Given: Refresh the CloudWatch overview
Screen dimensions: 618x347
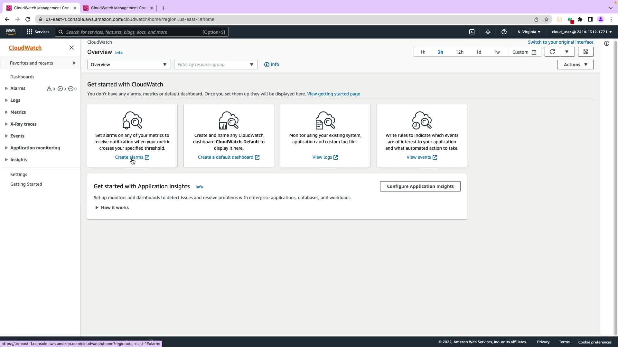Looking at the screenshot, I should point(552,52).
